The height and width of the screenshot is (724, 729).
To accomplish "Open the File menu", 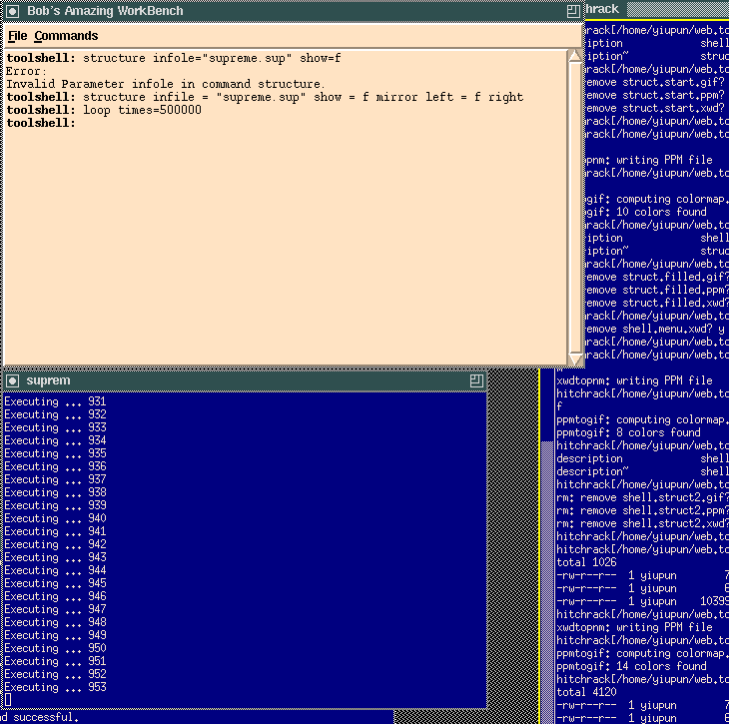I will coord(17,36).
